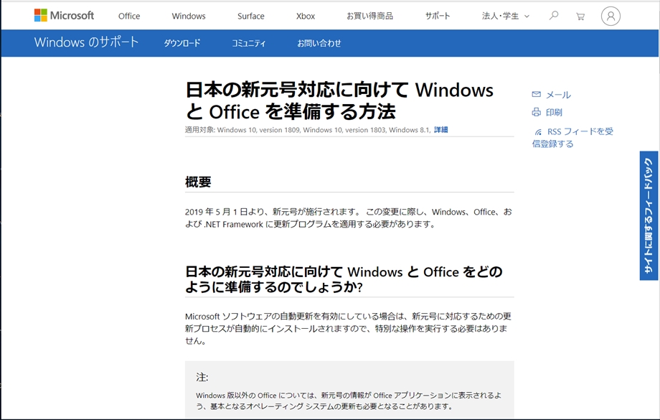Click the account sign-in avatar icon
The height and width of the screenshot is (420, 660).
tap(610, 16)
